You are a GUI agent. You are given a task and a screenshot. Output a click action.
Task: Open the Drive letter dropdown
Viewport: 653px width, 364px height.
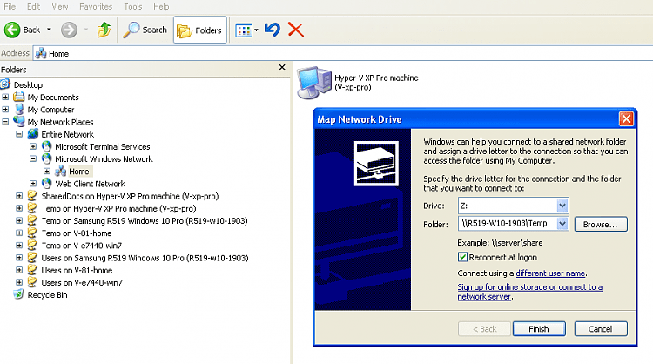(x=562, y=206)
